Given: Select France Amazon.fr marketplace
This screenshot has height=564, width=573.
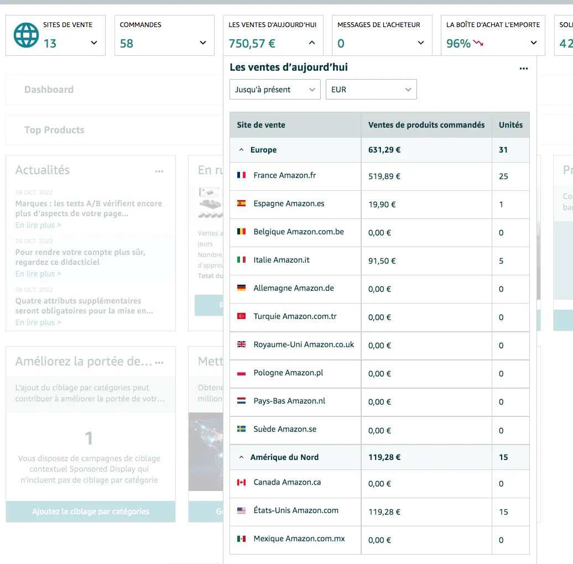Looking at the screenshot, I should pyautogui.click(x=285, y=175).
